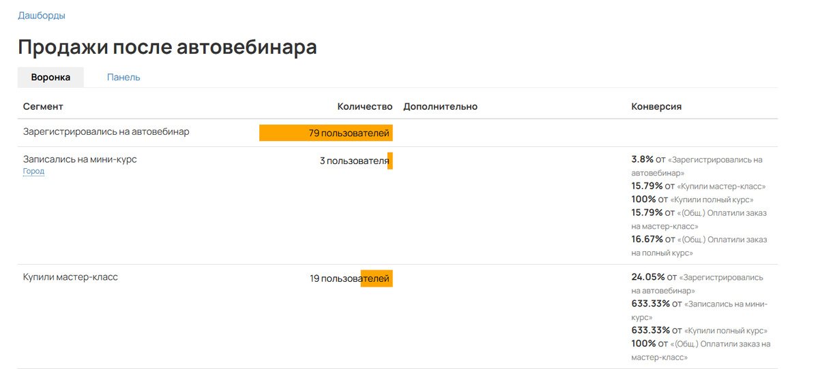Select the Купили мастер-класс segment name
This screenshot has width=818, height=369.
click(x=70, y=278)
